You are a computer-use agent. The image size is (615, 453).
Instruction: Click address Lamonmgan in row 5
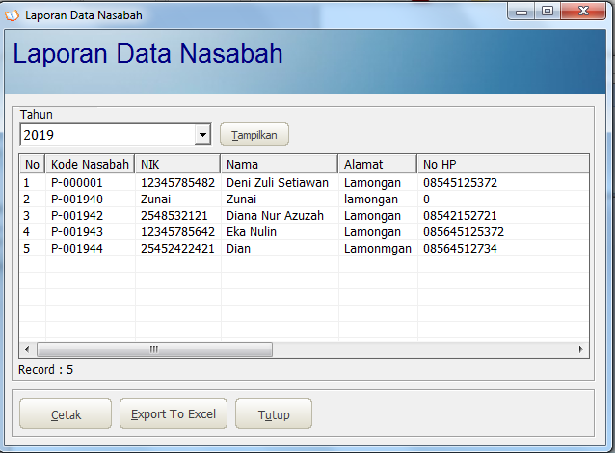click(378, 249)
